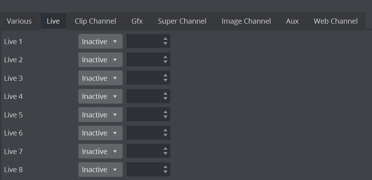Open the Gfx tab

pyautogui.click(x=137, y=21)
